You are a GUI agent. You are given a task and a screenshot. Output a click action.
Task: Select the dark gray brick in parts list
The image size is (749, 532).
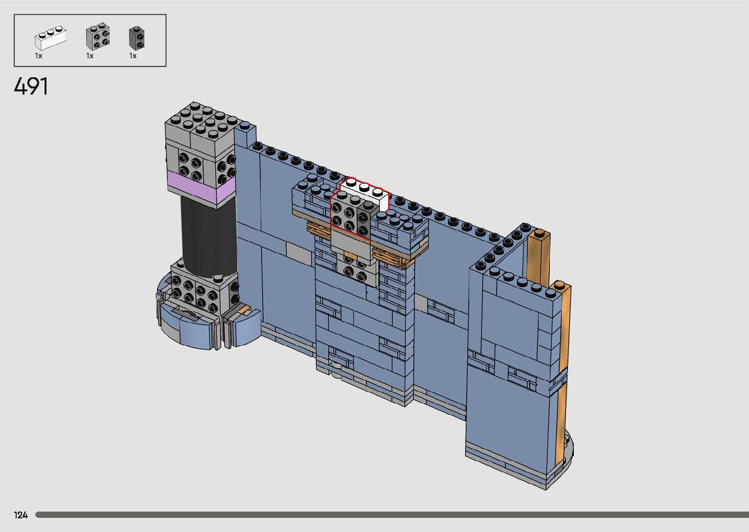pyautogui.click(x=136, y=38)
